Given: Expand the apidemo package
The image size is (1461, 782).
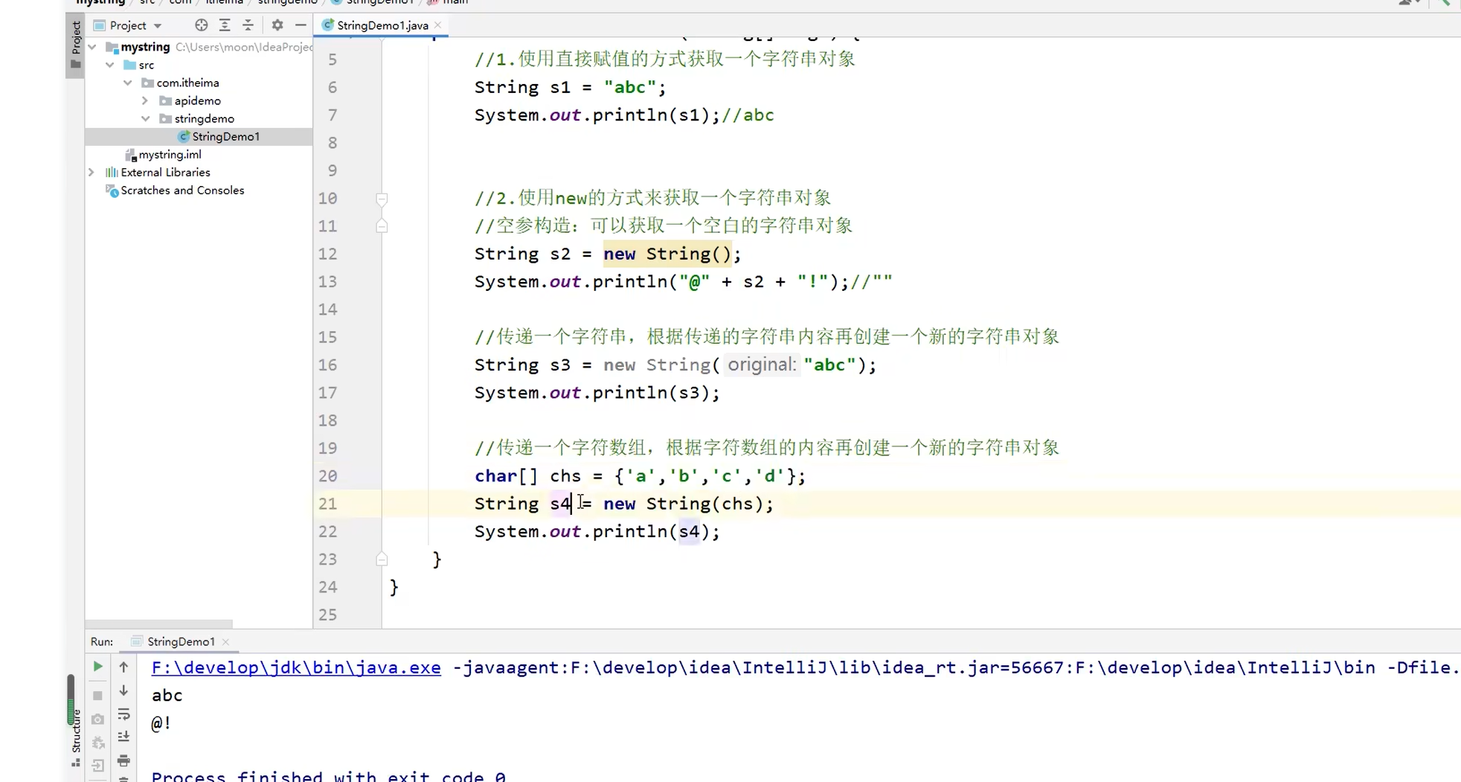Looking at the screenshot, I should tap(147, 100).
